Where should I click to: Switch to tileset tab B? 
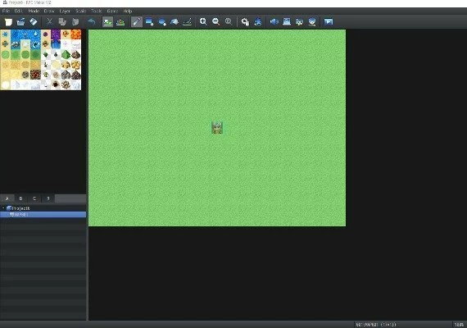[x=20, y=198]
